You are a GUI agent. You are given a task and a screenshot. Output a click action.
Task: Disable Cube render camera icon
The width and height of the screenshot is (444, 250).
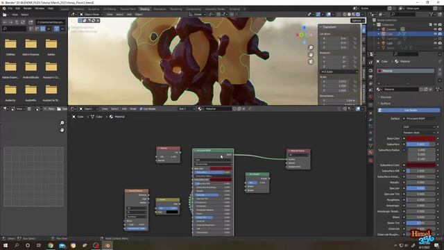coord(440,34)
